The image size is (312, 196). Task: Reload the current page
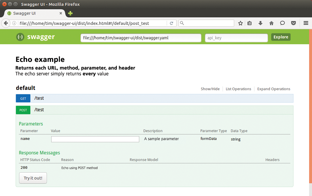click(x=171, y=23)
